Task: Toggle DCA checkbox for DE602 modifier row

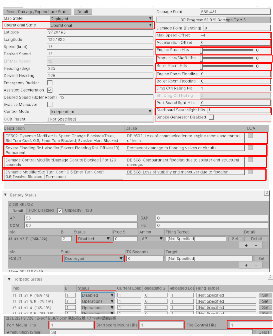Action: [250, 135]
